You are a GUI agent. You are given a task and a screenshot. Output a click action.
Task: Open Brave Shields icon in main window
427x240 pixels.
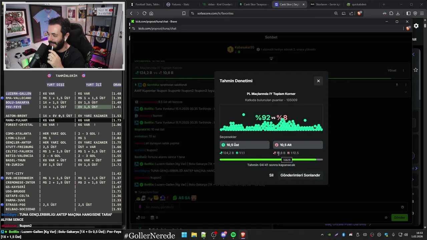pyautogui.click(x=359, y=13)
